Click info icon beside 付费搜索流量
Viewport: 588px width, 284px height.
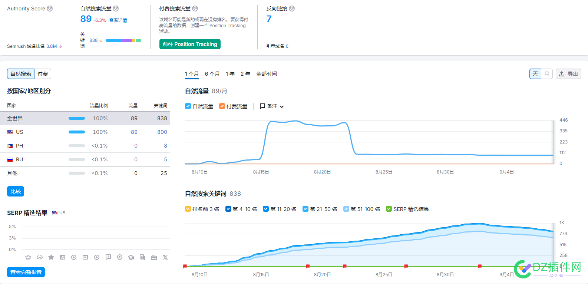point(195,9)
